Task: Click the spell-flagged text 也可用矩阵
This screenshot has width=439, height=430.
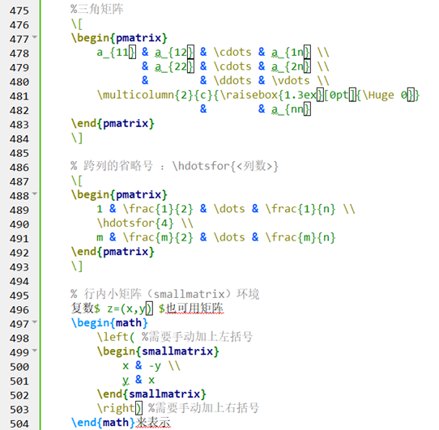Action: pyautogui.click(x=194, y=309)
